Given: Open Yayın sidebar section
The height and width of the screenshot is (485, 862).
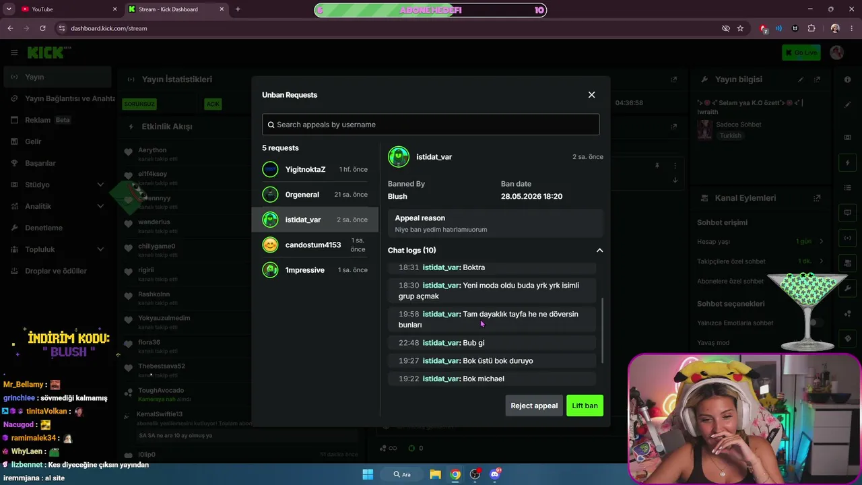Looking at the screenshot, I should coord(57,77).
